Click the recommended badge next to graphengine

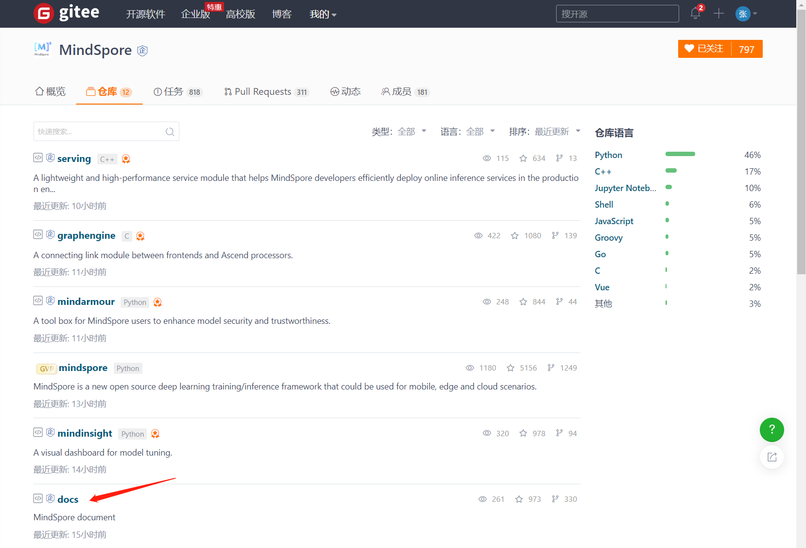click(140, 236)
